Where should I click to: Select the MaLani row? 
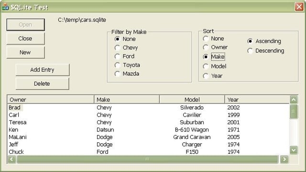click(148, 137)
